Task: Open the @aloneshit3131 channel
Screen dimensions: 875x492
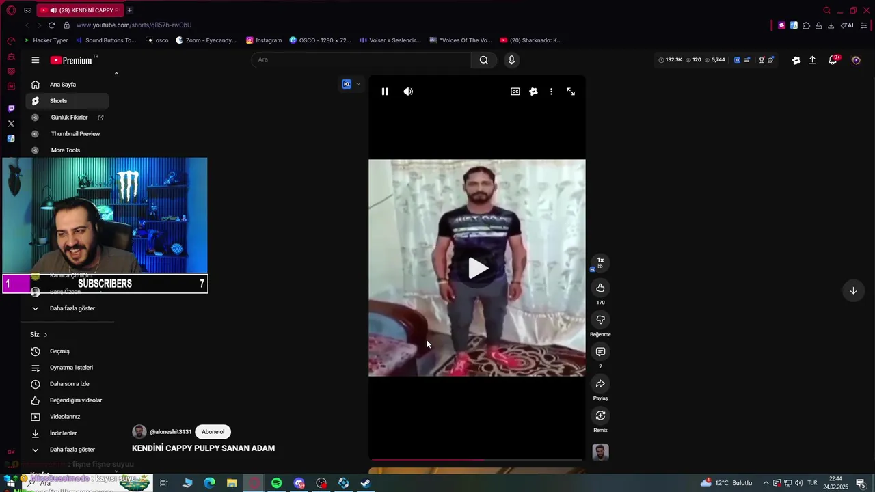Action: pyautogui.click(x=170, y=432)
